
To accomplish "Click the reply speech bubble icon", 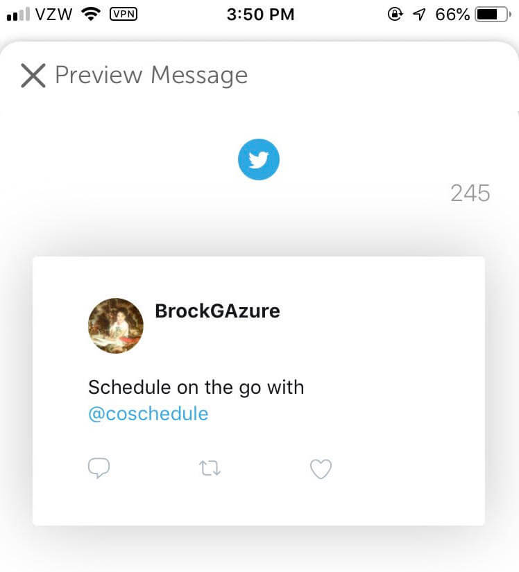I will (99, 468).
